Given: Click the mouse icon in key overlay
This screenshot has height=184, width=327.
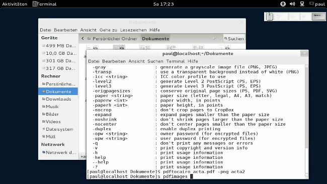Looking at the screenshot, I should tap(270, 17).
